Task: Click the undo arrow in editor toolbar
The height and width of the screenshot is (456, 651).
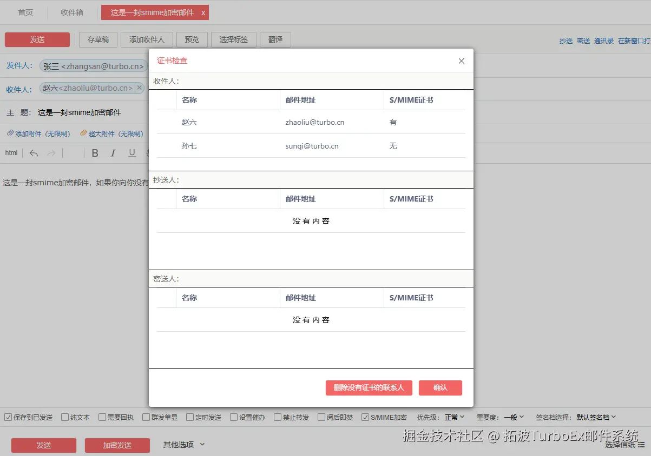Action: pos(34,153)
